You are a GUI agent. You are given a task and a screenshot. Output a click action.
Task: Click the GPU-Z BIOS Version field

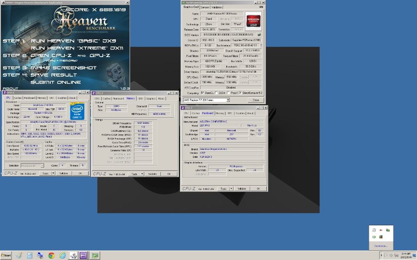pos(228,35)
